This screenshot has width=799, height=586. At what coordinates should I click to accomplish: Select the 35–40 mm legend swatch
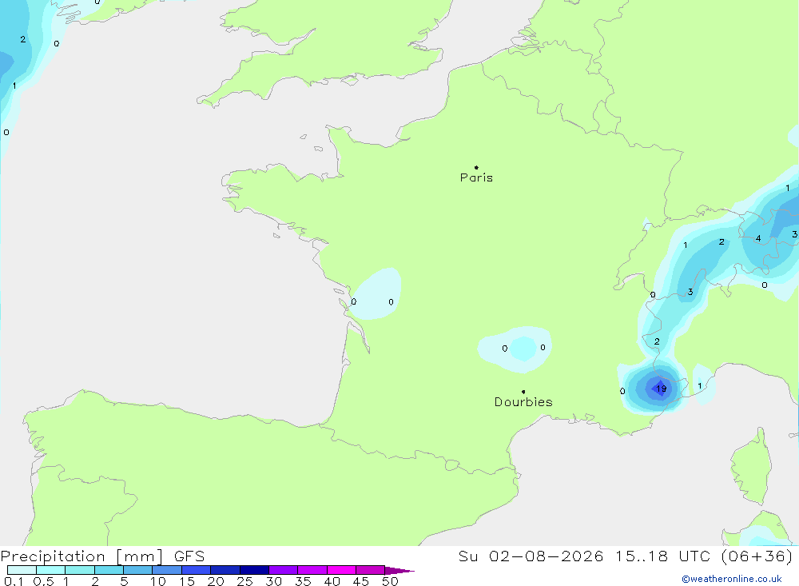click(312, 570)
